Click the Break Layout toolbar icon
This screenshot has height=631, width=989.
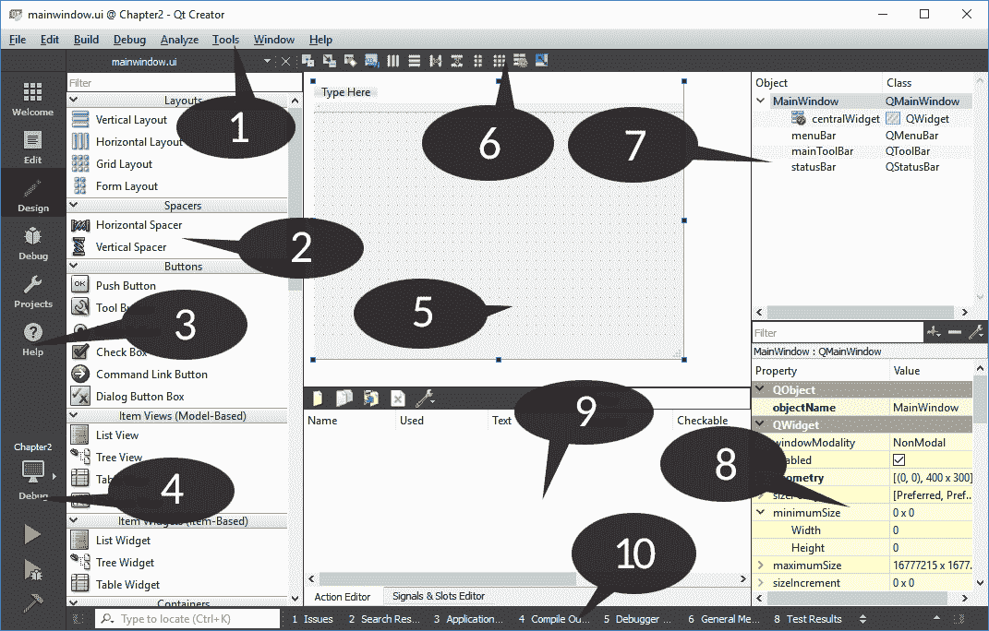coord(520,60)
